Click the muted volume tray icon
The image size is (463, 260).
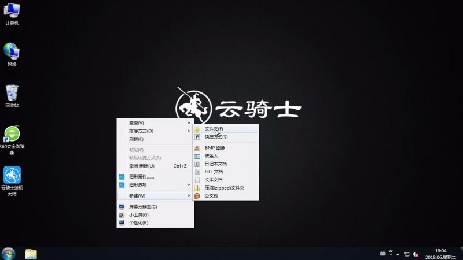(x=416, y=254)
